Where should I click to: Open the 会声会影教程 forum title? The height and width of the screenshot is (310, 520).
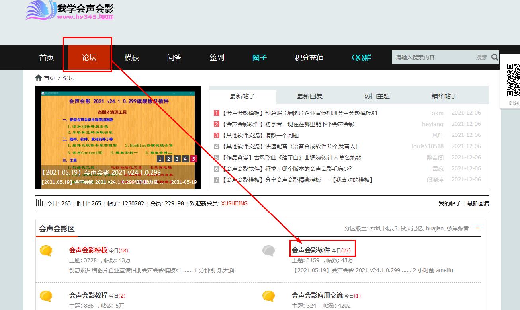pos(88,295)
